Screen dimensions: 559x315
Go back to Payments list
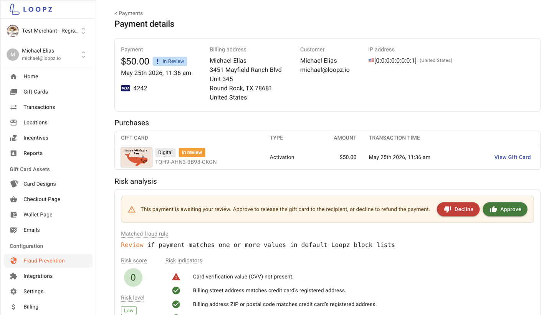click(x=129, y=13)
